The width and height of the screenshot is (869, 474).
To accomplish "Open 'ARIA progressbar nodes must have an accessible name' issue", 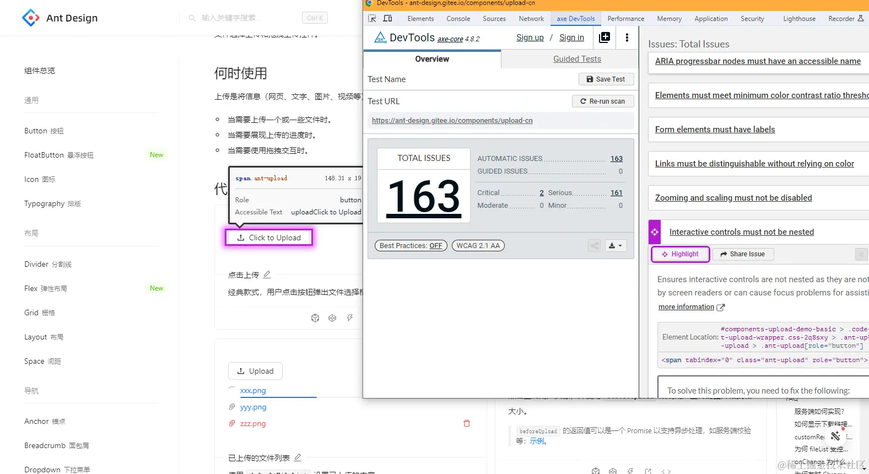I will pyautogui.click(x=758, y=61).
